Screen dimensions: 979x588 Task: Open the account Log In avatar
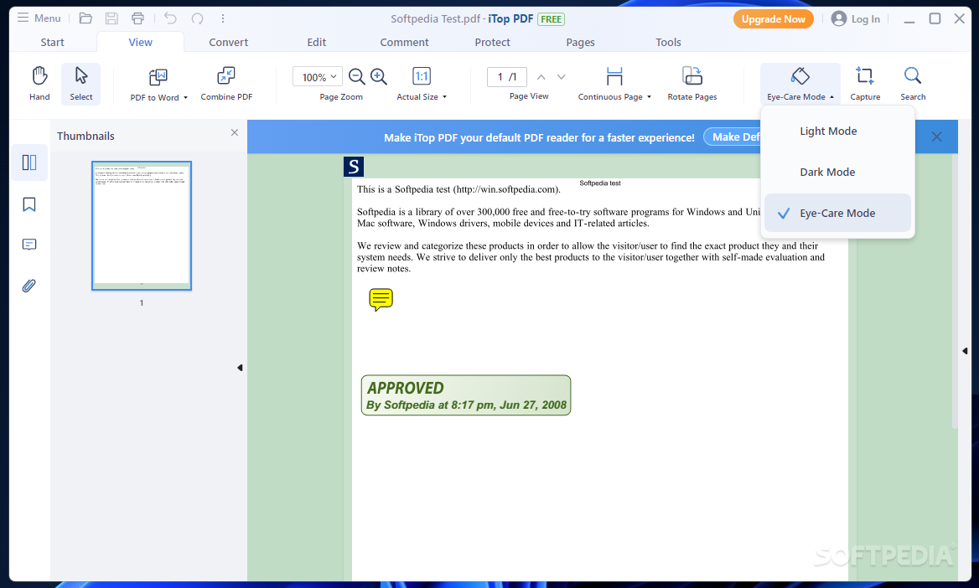838,18
